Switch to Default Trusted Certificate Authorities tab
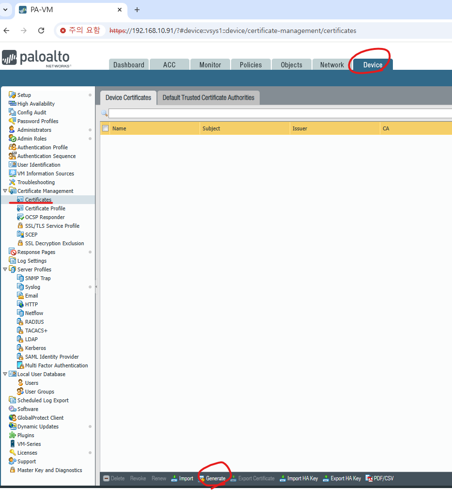The width and height of the screenshot is (452, 490). pyautogui.click(x=208, y=97)
